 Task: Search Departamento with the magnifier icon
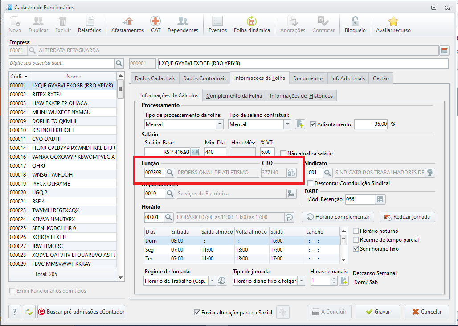pyautogui.click(x=170, y=194)
